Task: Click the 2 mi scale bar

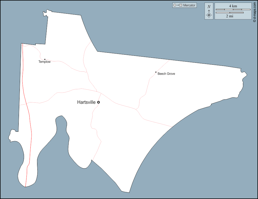Action: point(230,13)
